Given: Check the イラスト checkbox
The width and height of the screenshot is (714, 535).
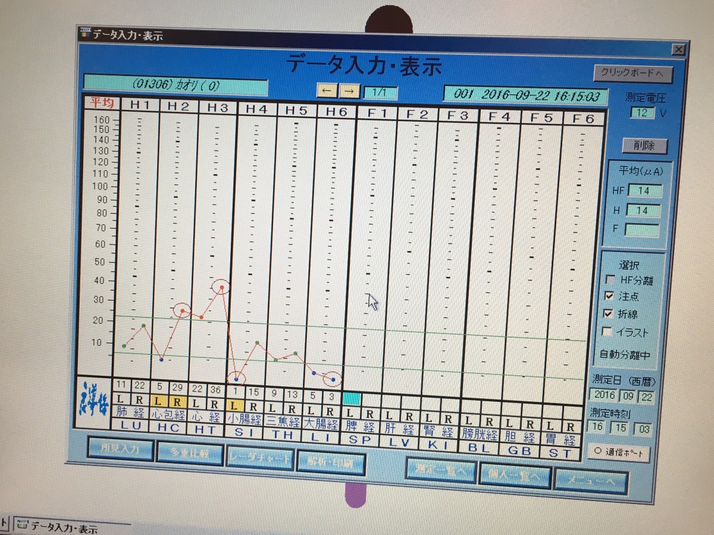Looking at the screenshot, I should click(609, 332).
